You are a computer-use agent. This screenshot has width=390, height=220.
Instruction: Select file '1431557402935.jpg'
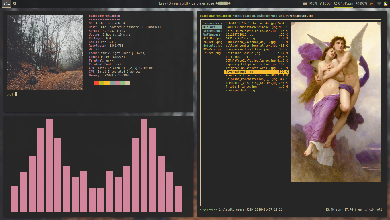(257, 38)
